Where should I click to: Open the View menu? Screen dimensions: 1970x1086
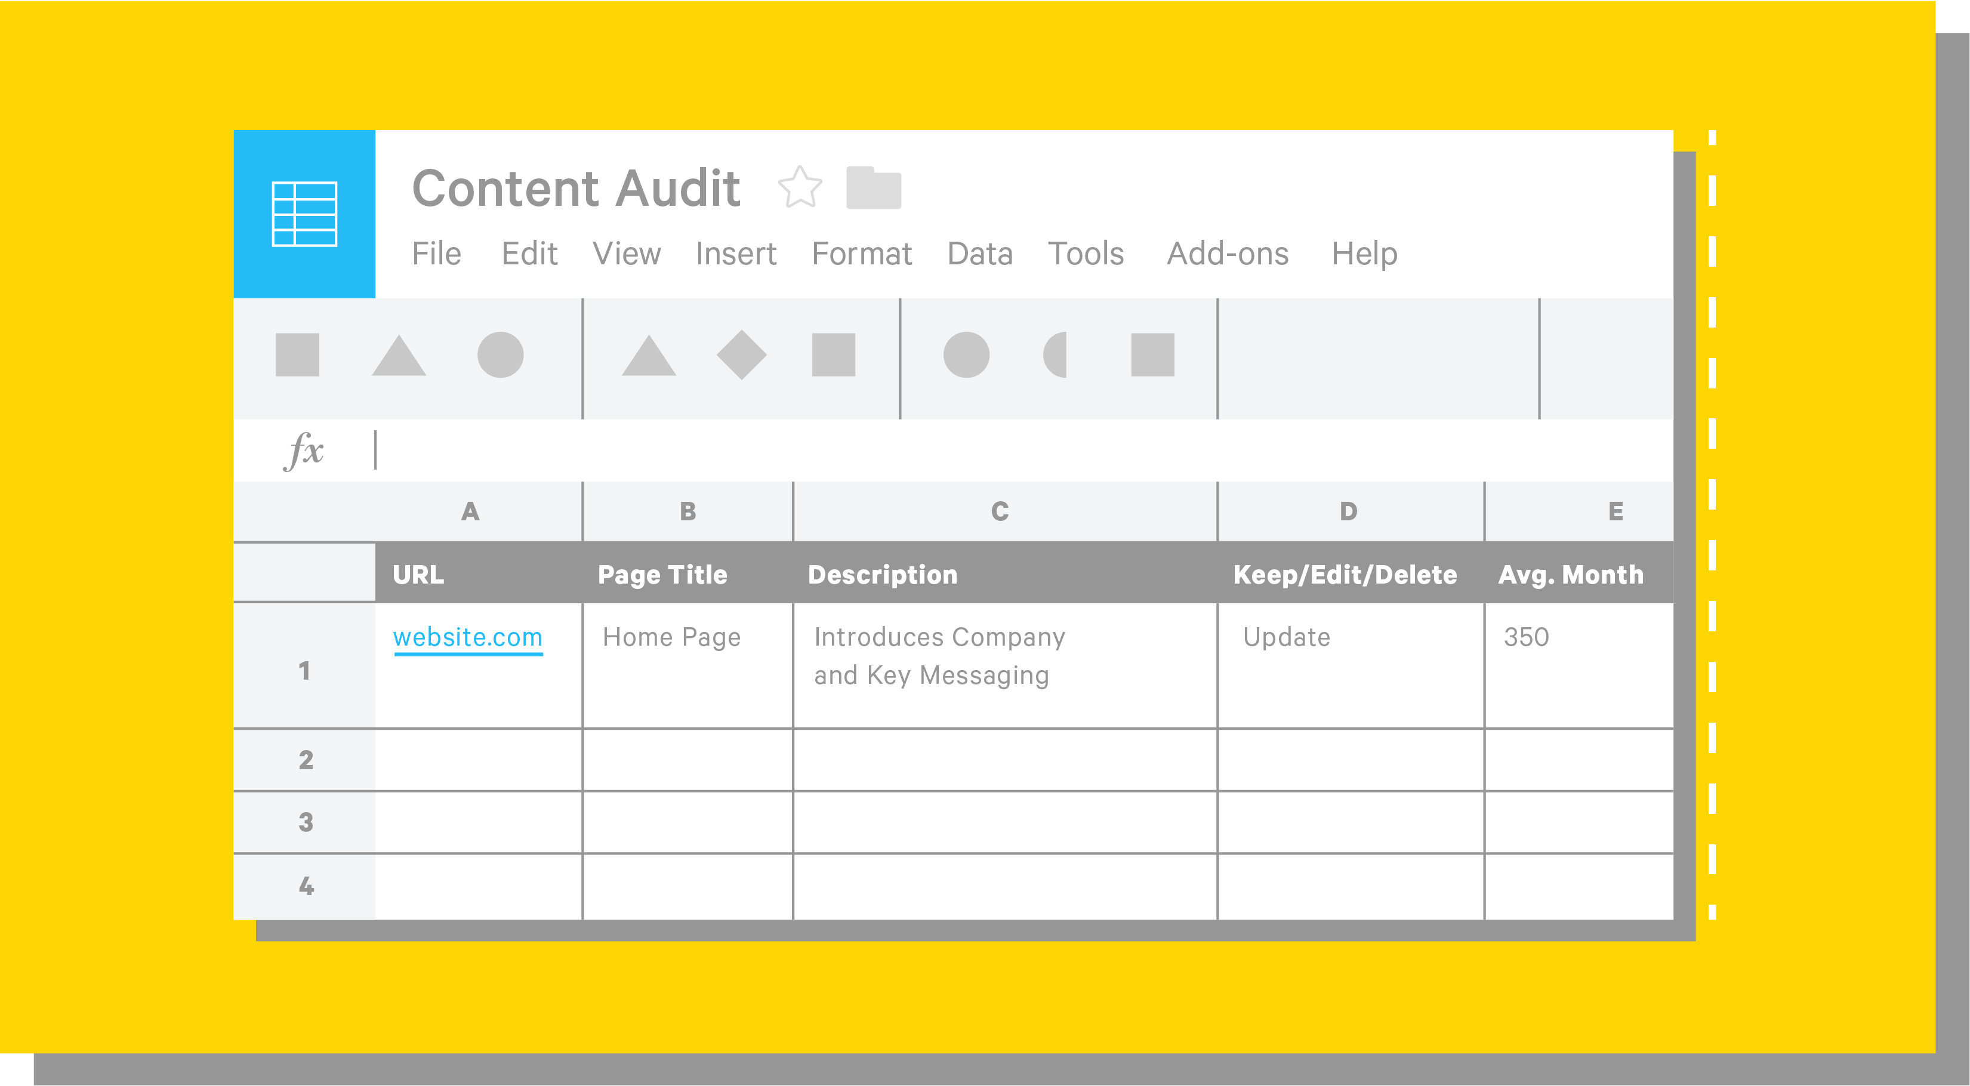tap(627, 254)
